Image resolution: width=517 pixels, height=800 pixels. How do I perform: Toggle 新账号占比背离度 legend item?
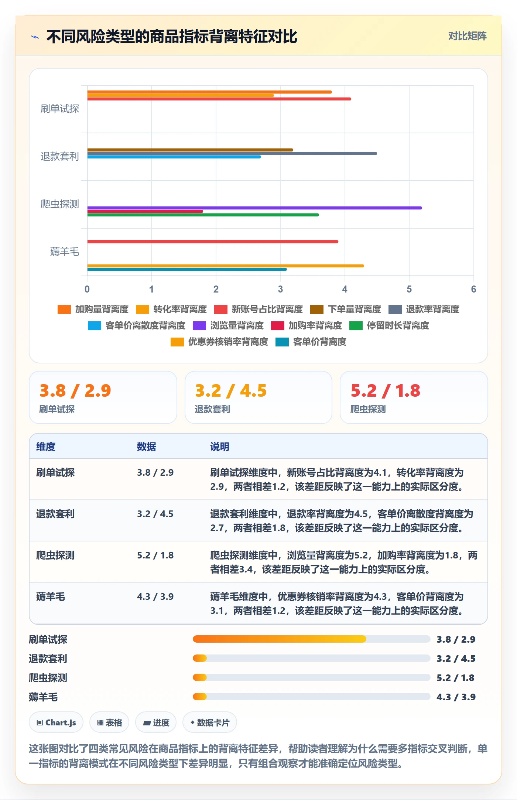coord(258,310)
